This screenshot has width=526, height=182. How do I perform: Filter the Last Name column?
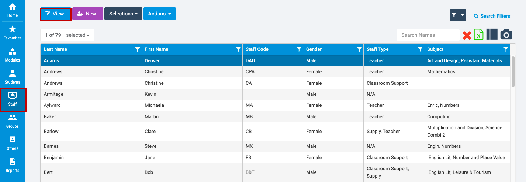tap(138, 49)
